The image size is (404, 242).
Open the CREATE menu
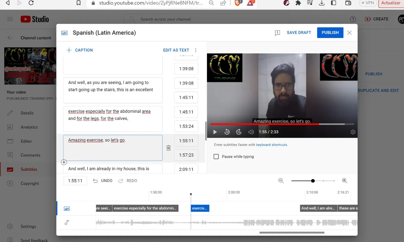(x=377, y=19)
